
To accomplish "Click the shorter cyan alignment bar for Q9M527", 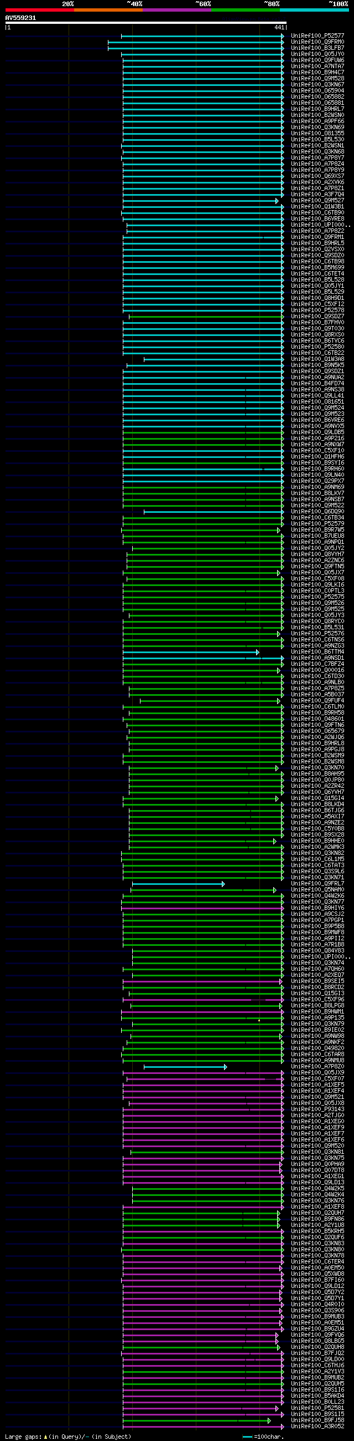I will point(200,201).
